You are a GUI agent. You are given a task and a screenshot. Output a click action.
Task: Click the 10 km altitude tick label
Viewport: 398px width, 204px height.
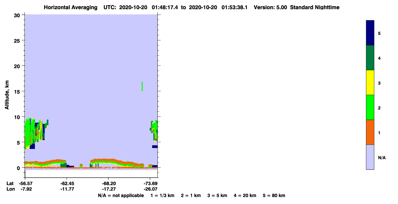point(18,117)
